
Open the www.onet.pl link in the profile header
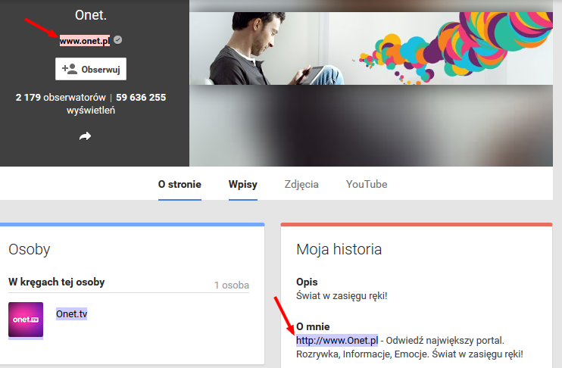coord(85,41)
